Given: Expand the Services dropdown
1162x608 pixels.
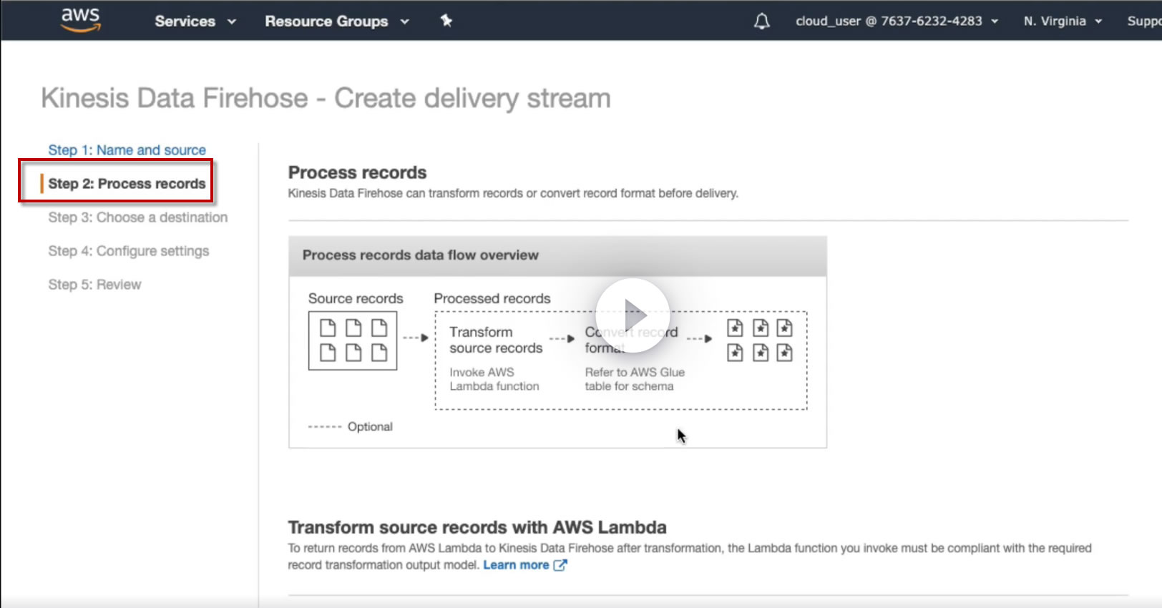Looking at the screenshot, I should 195,21.
